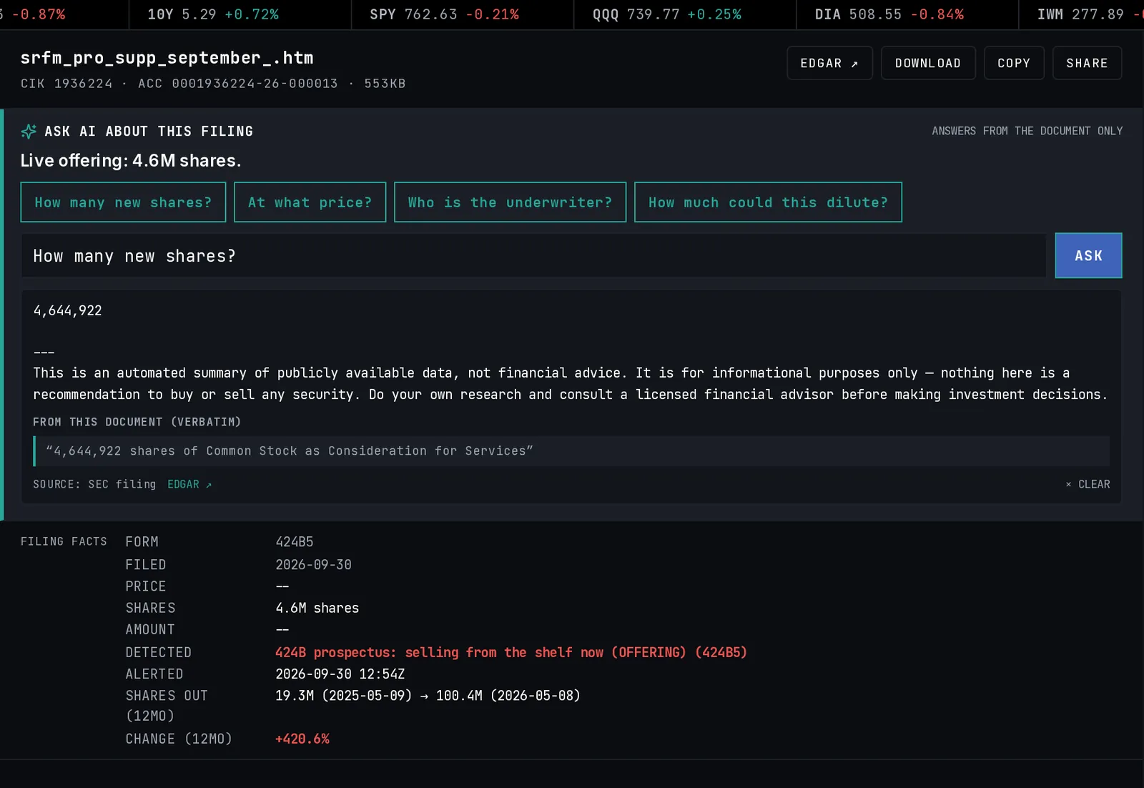Click the +420.6% change value

pyautogui.click(x=302, y=739)
